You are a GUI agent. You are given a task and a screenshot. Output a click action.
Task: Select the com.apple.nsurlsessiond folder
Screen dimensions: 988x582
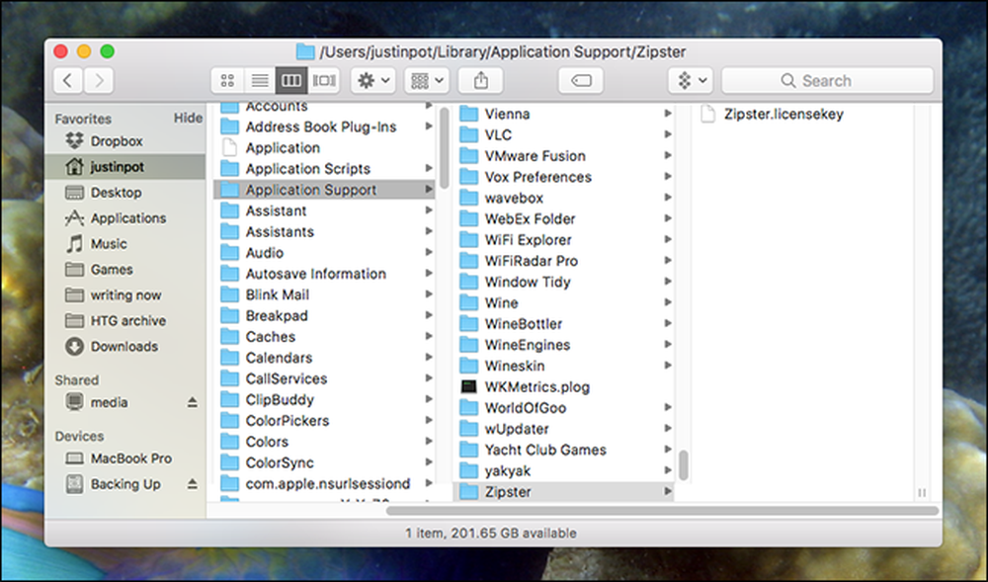tap(324, 484)
